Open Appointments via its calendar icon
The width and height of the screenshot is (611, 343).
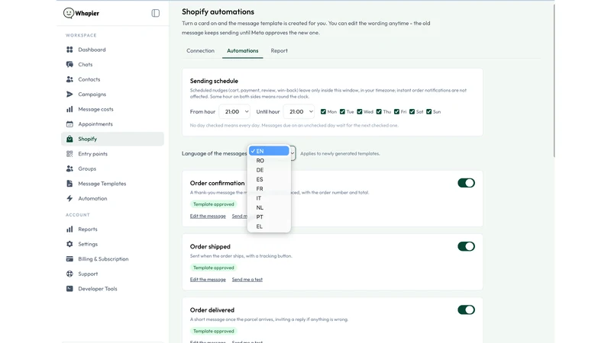70,124
